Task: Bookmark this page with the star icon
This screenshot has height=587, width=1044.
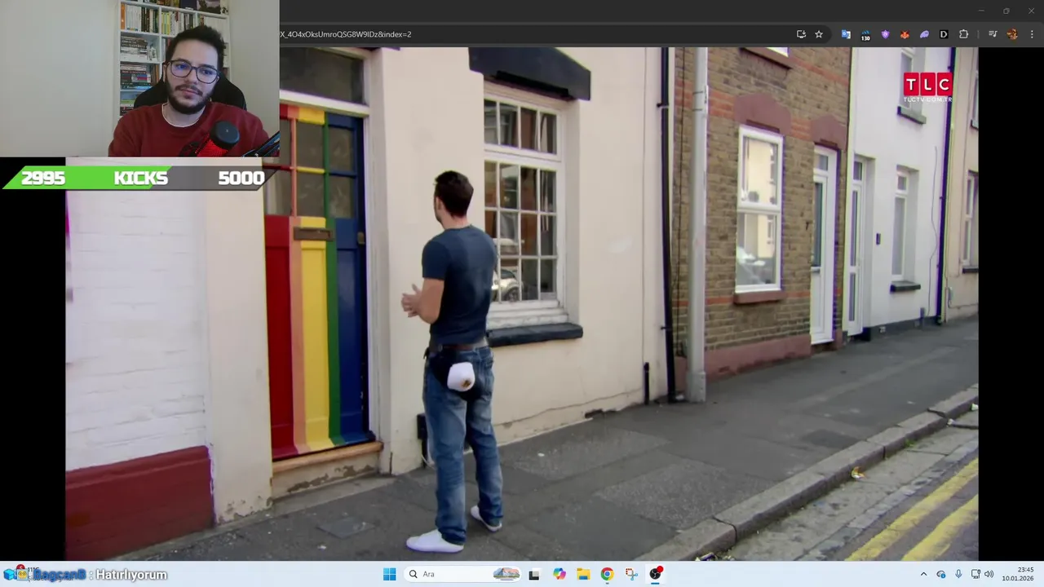Action: tap(819, 34)
